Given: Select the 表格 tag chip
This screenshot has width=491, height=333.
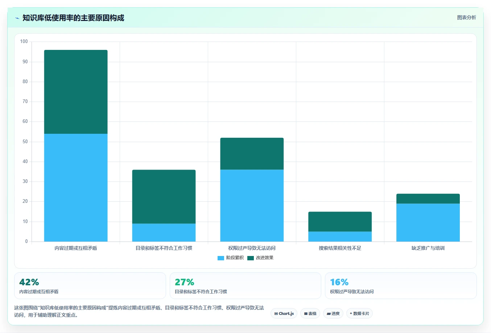Looking at the screenshot, I should (x=310, y=313).
